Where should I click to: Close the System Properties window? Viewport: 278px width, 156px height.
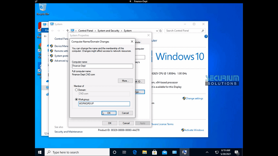click(149, 35)
